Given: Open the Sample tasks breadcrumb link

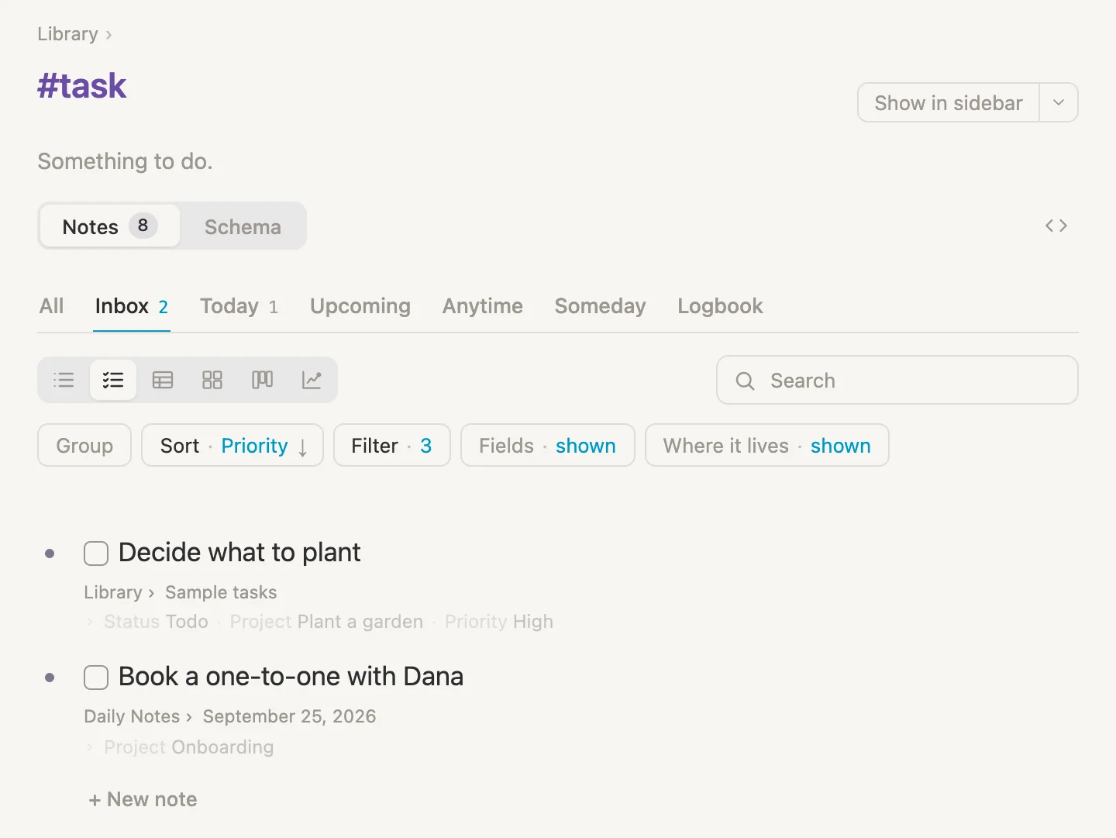Looking at the screenshot, I should click(221, 592).
